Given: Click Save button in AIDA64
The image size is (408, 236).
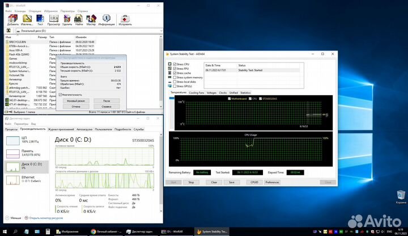Looking at the screenshot, I should pos(232,182).
